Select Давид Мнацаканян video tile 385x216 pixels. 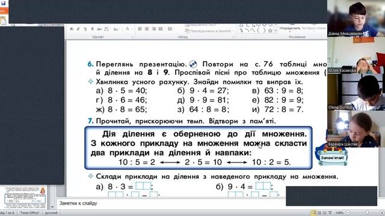click(356, 19)
